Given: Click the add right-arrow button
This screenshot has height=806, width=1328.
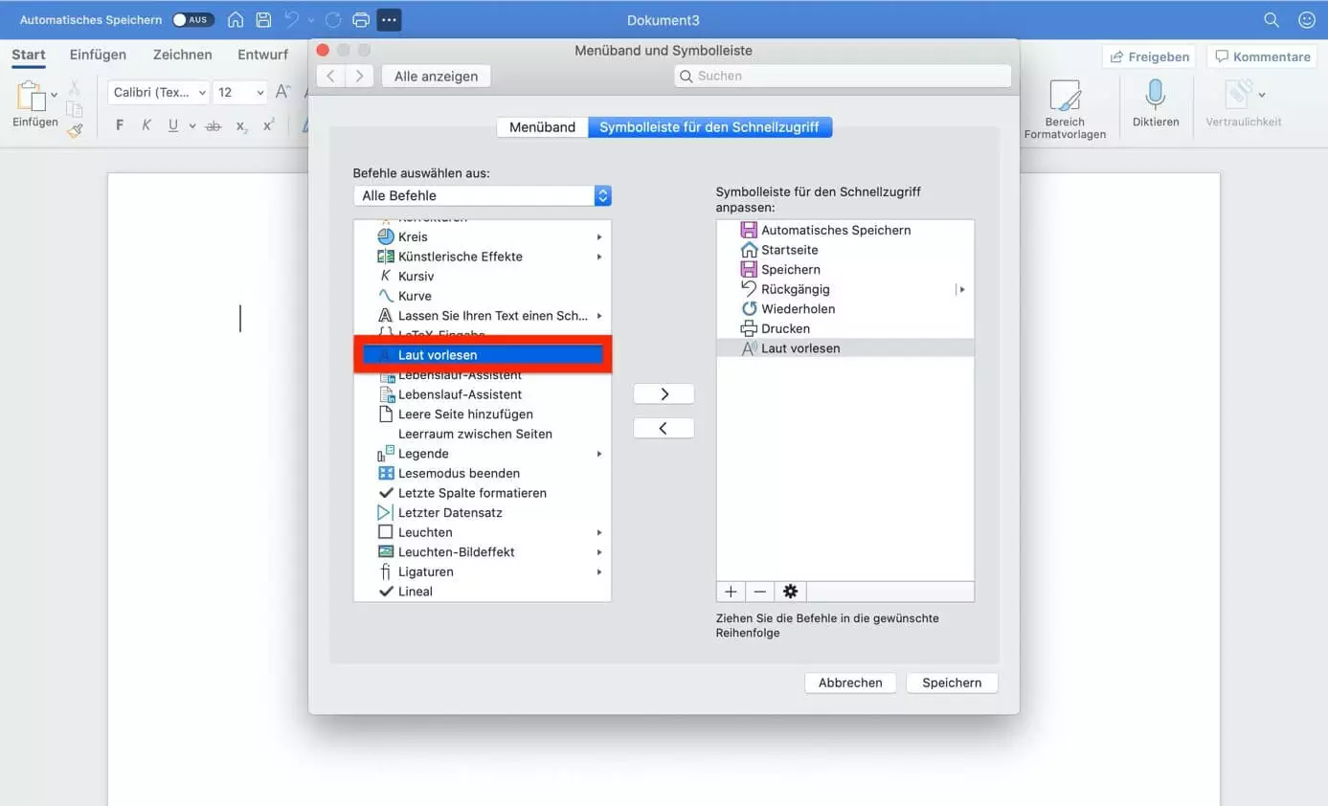Looking at the screenshot, I should [664, 393].
